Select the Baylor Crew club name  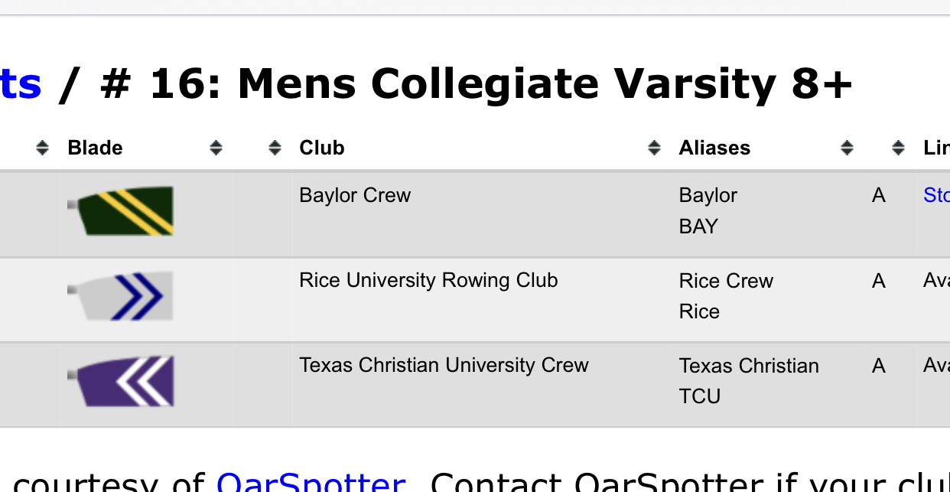point(355,195)
